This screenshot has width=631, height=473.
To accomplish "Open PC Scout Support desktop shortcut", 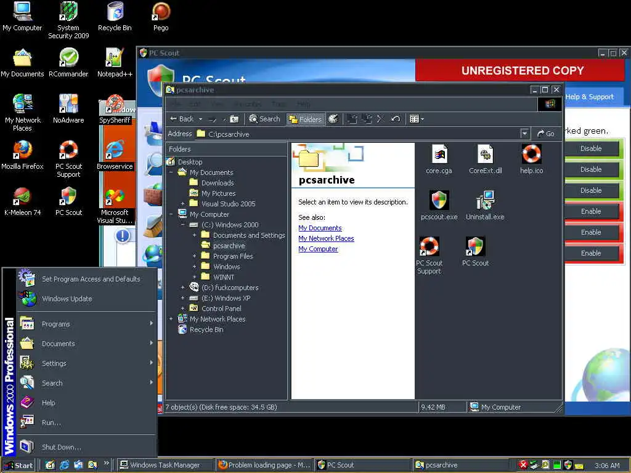I will [x=68, y=159].
